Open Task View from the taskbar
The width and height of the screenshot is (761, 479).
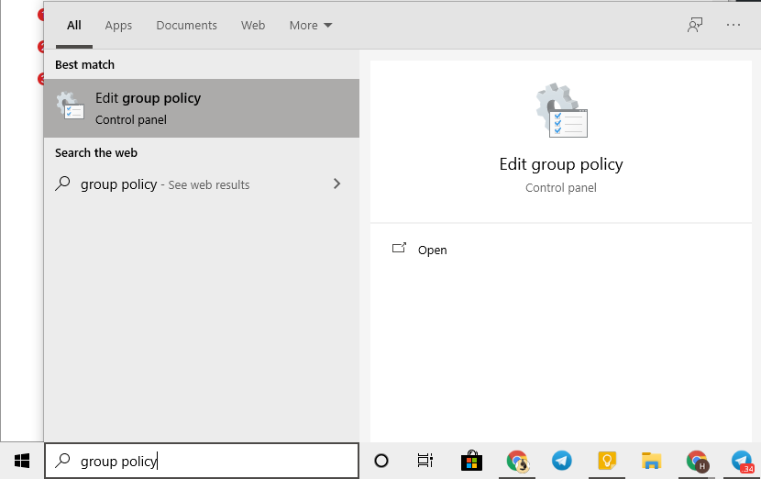point(425,461)
